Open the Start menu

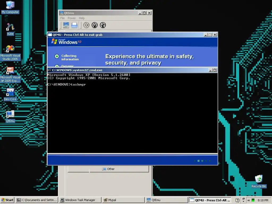pyautogui.click(x=7, y=200)
